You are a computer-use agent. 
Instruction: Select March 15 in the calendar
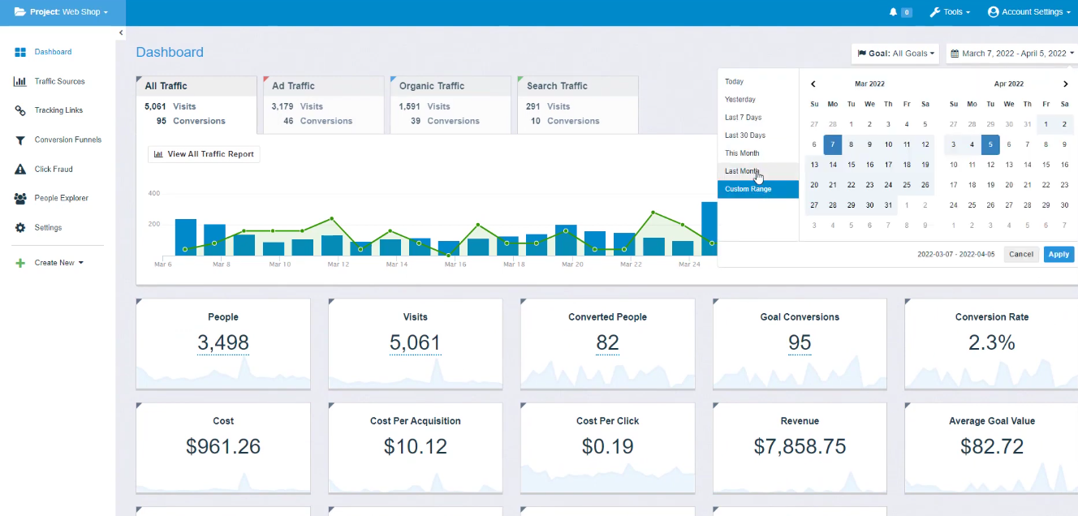(x=852, y=165)
